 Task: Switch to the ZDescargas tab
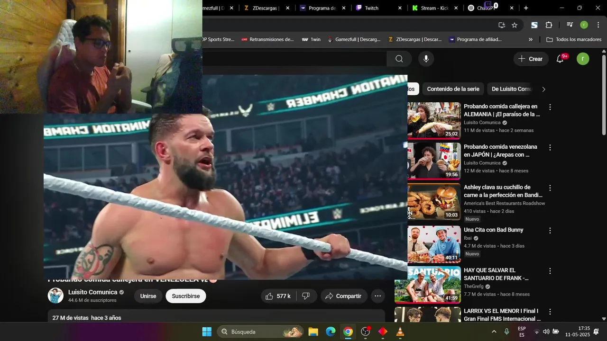coord(266,8)
